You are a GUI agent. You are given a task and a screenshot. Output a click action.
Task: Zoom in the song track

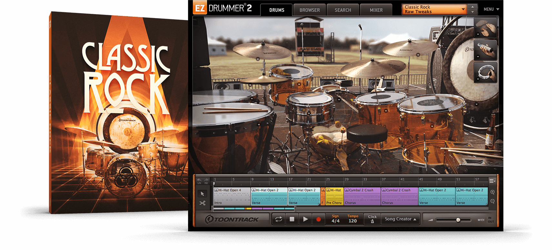pyautogui.click(x=492, y=192)
